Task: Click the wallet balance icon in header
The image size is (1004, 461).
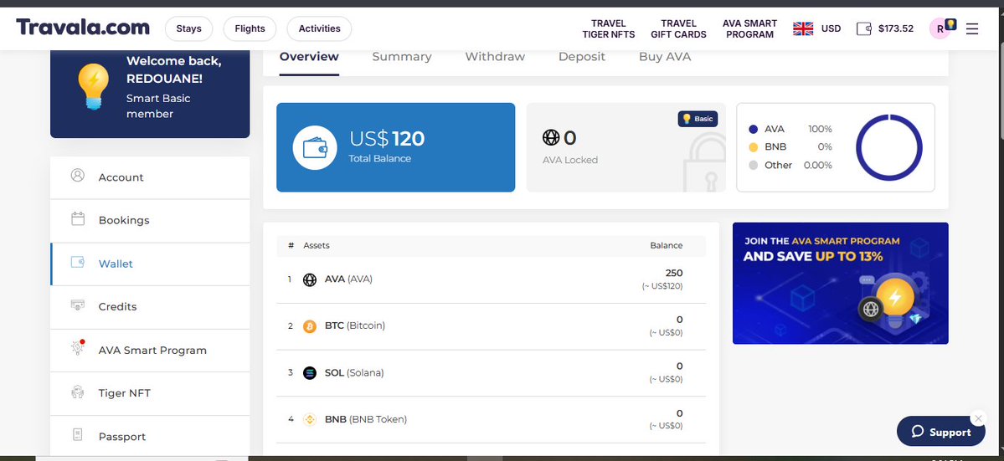Action: (x=864, y=28)
